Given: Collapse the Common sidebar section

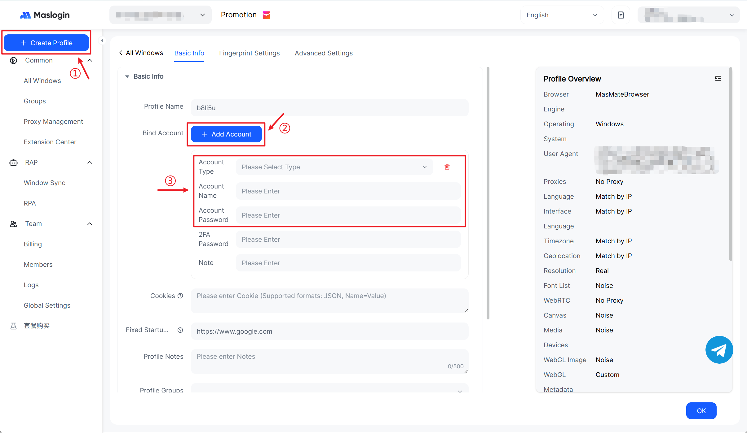Looking at the screenshot, I should [x=90, y=60].
